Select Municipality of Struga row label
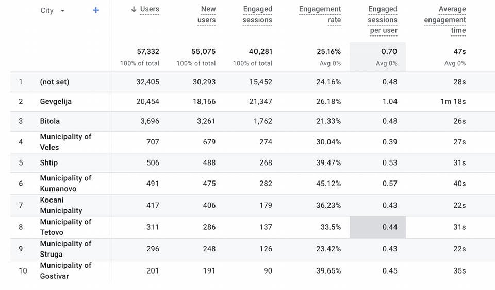495x290 pixels. 65,249
